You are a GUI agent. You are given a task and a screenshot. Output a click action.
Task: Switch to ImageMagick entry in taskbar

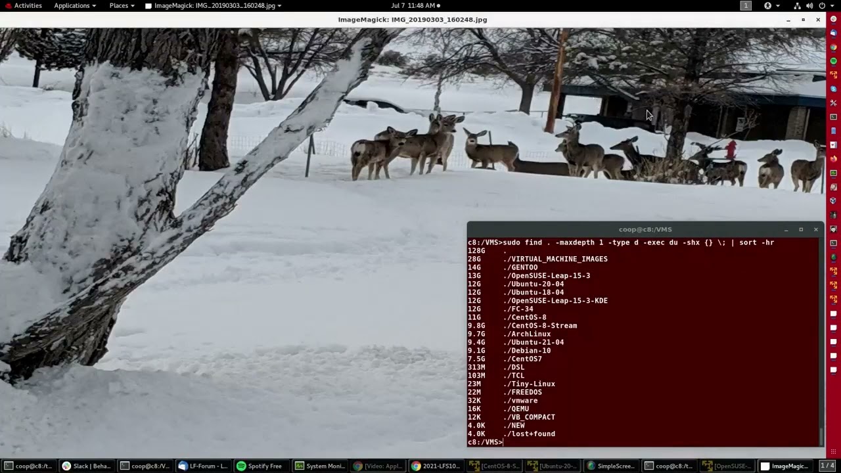point(784,466)
